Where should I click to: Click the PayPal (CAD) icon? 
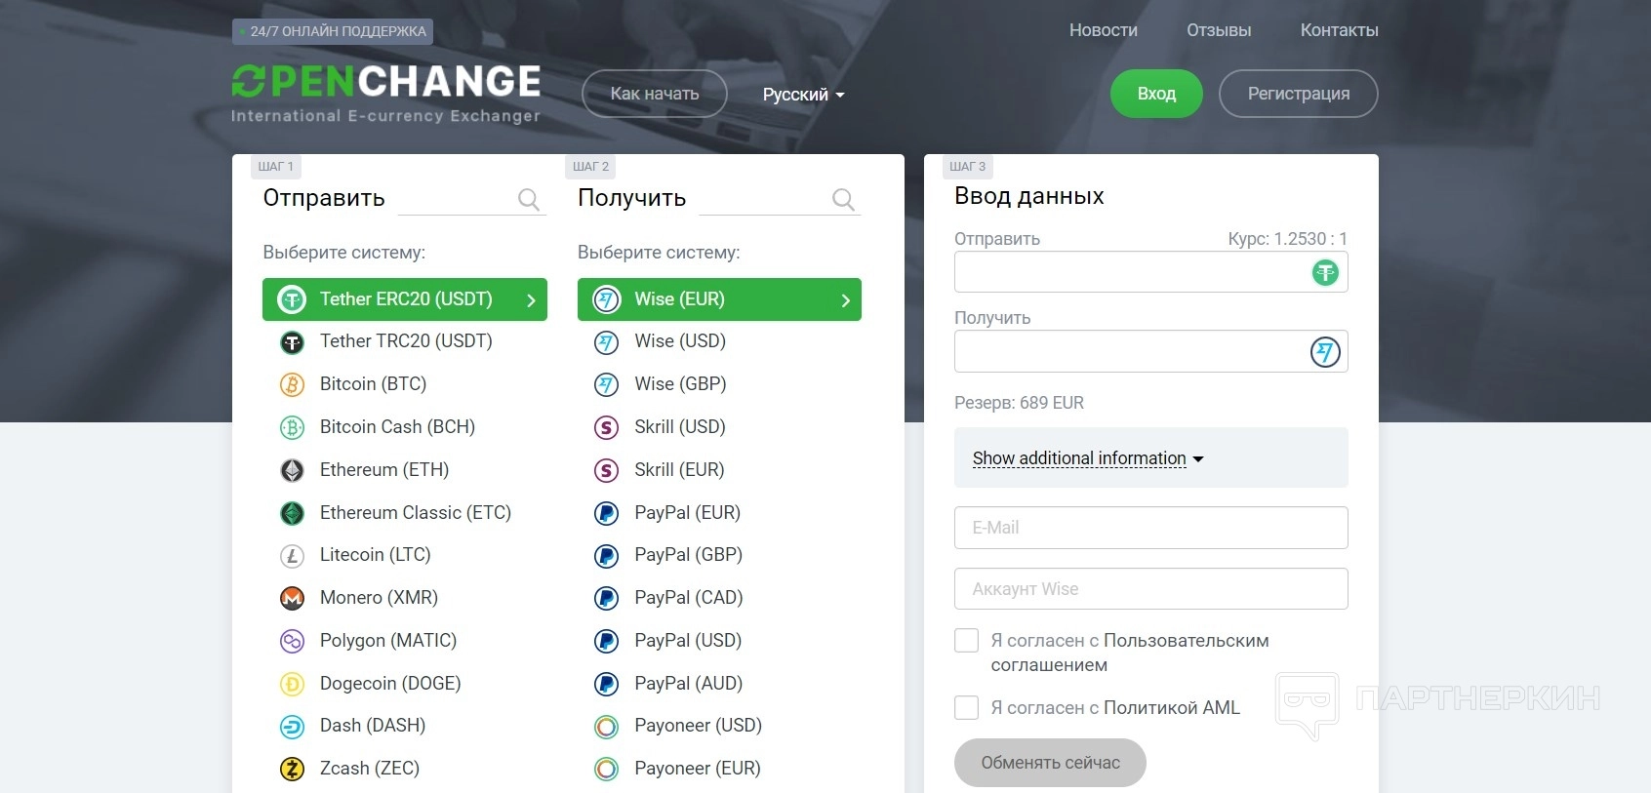click(607, 598)
